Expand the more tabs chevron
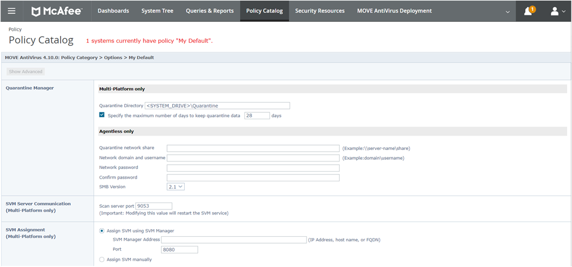 [x=507, y=11]
